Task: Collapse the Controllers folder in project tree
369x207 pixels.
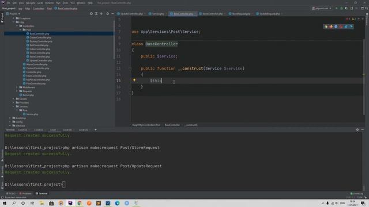Action: click(x=17, y=26)
